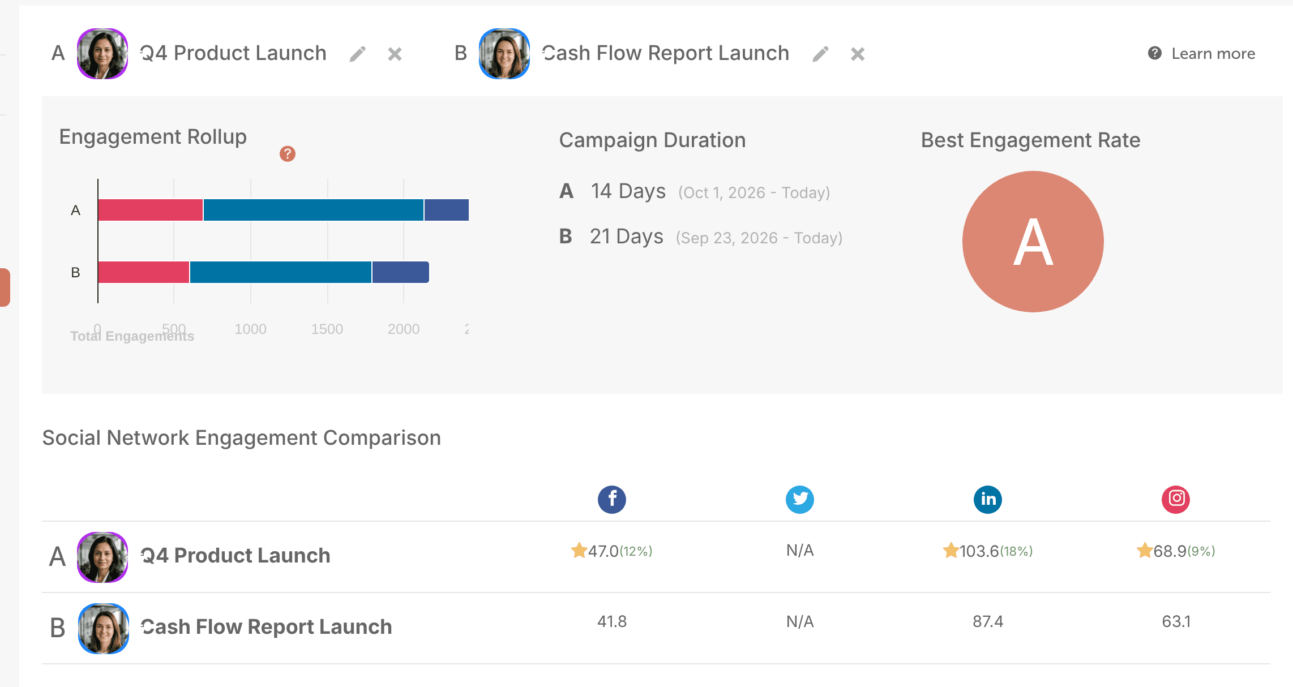The width and height of the screenshot is (1293, 687).
Task: Click the 68.9 Instagram value for campaign A
Action: coord(1170,551)
